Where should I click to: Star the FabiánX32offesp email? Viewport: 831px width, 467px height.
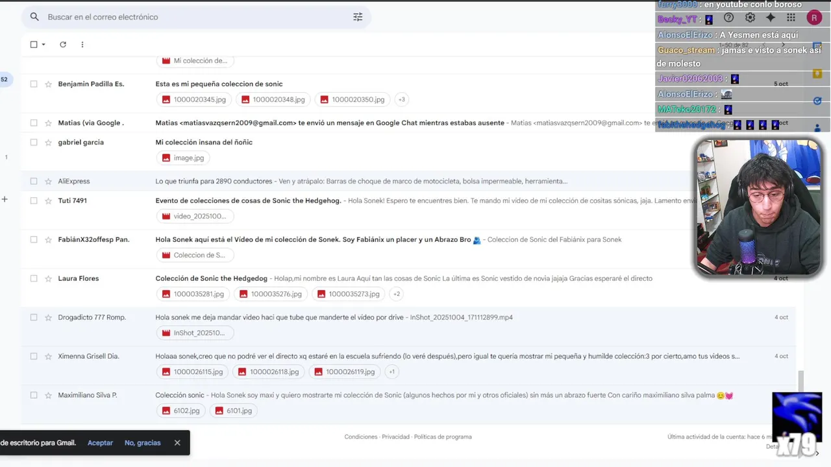pos(48,240)
